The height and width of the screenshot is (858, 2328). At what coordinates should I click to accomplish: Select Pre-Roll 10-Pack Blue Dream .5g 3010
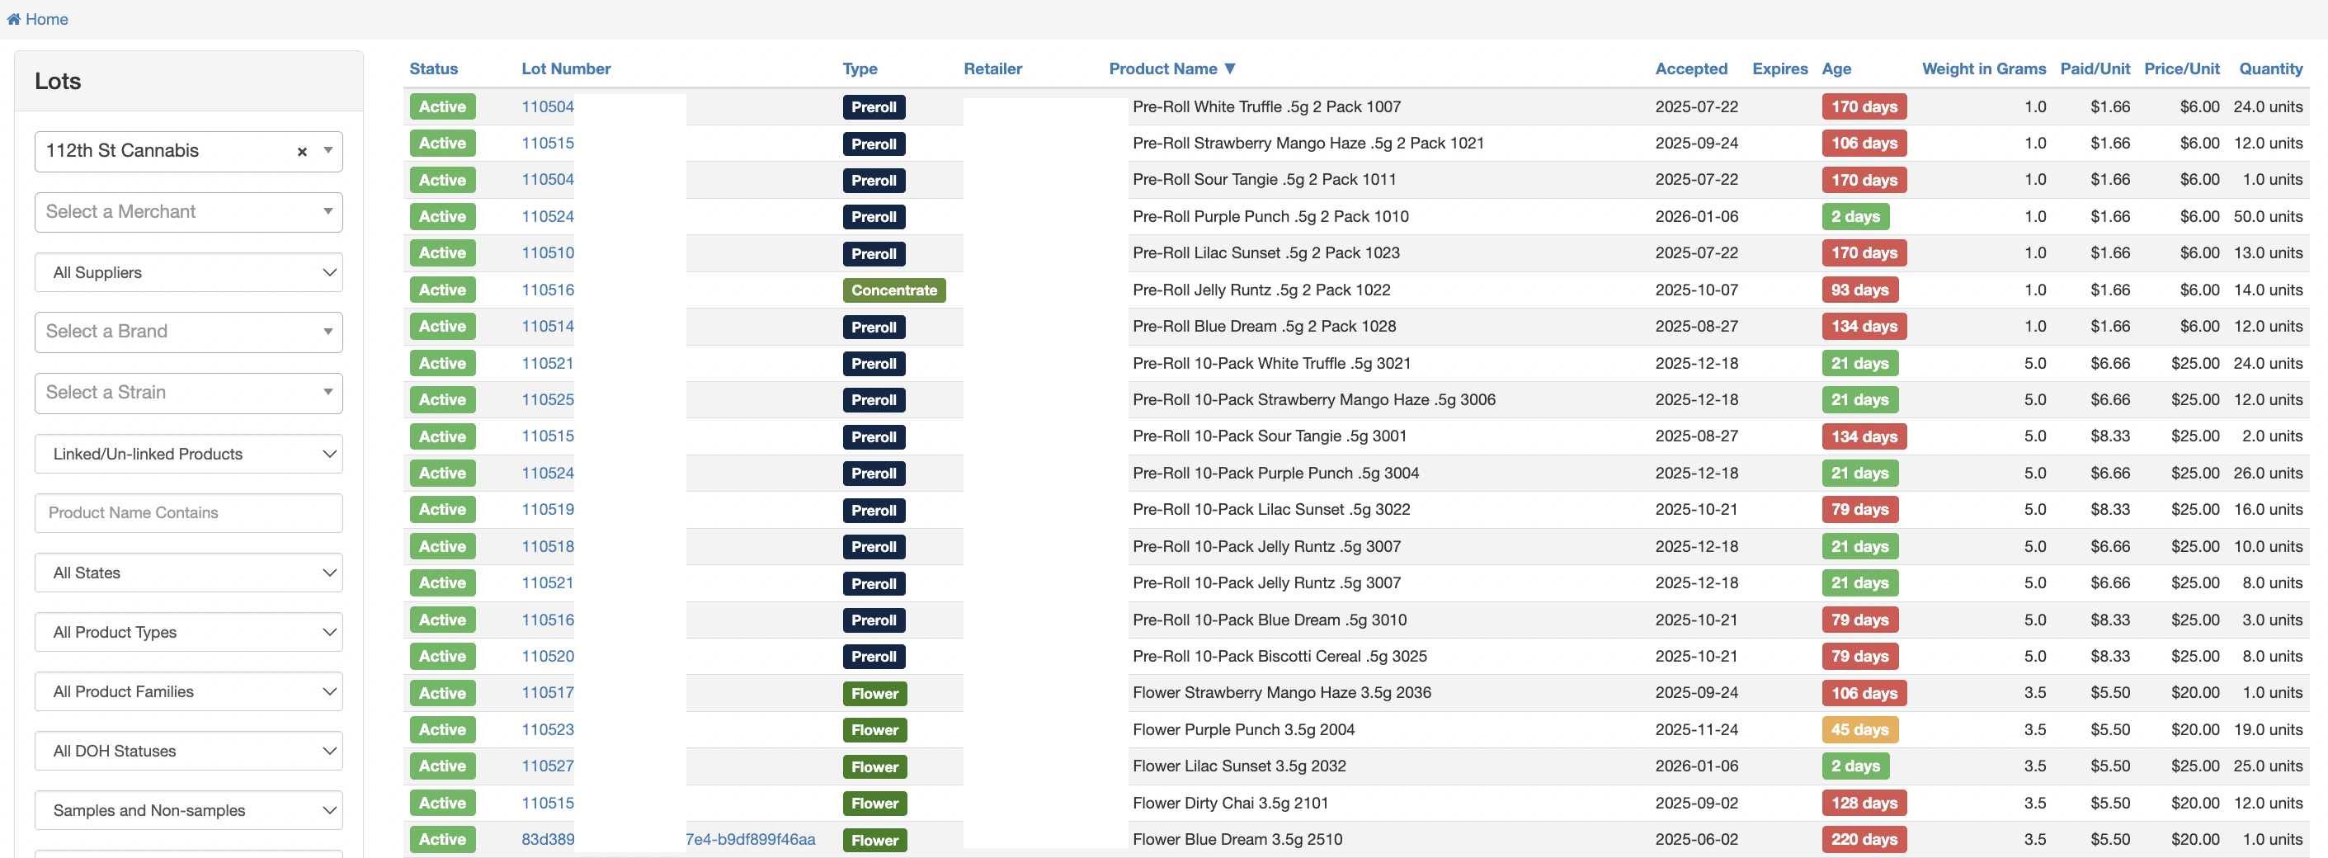[x=1269, y=620]
